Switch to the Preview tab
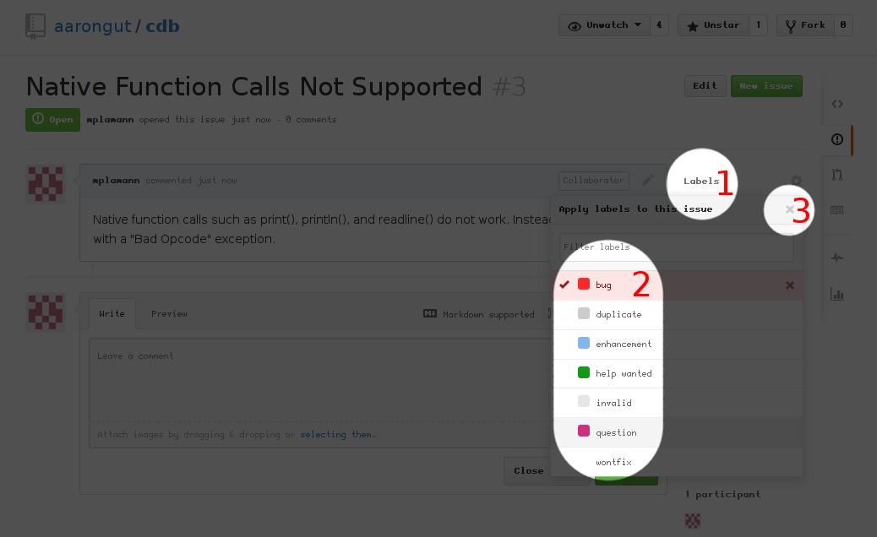This screenshot has width=877, height=537. pos(169,314)
